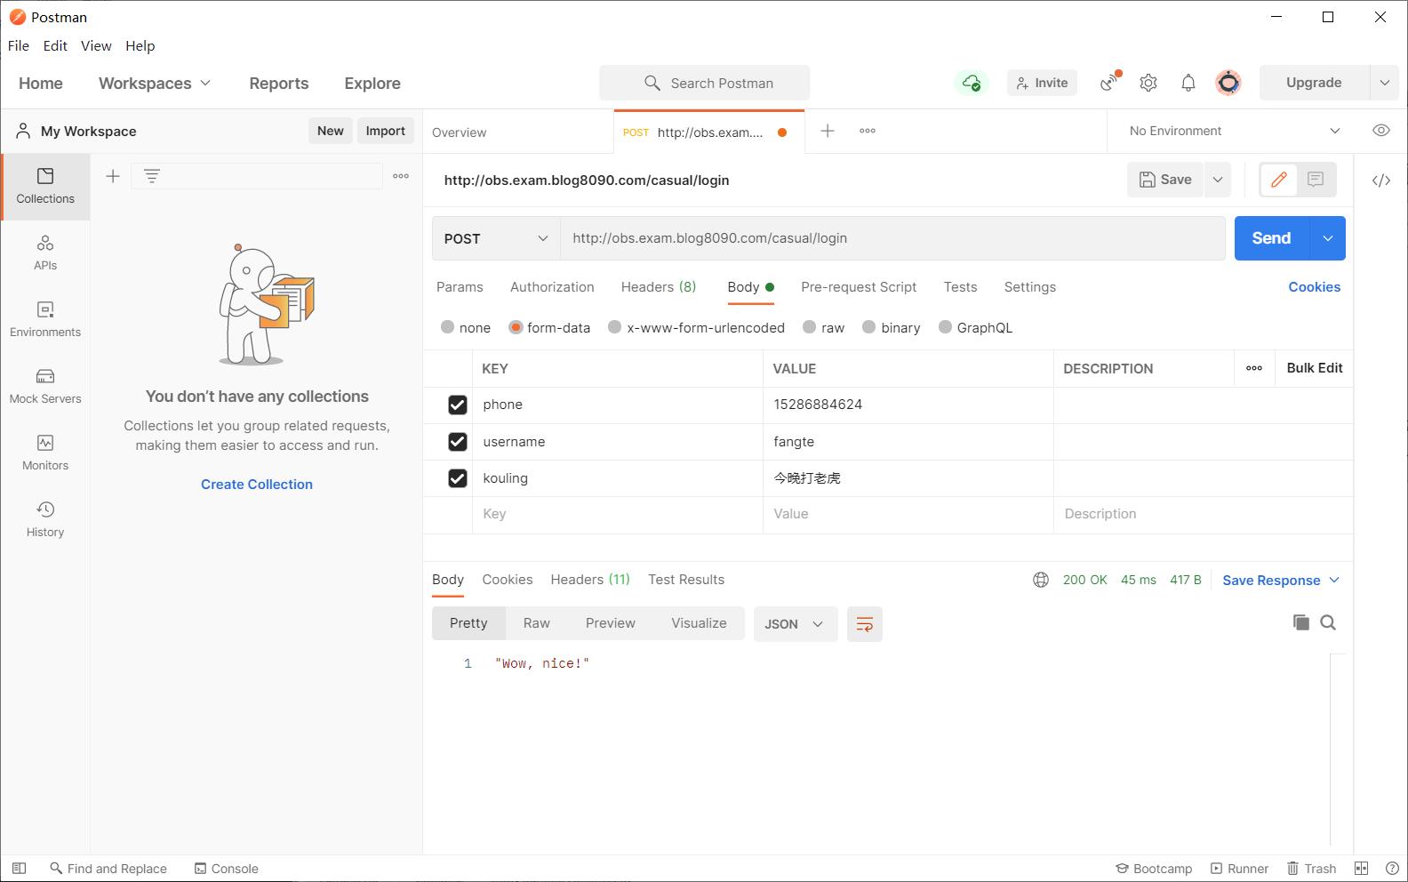Click the Bulk Edit link
The height and width of the screenshot is (882, 1408).
click(1315, 368)
